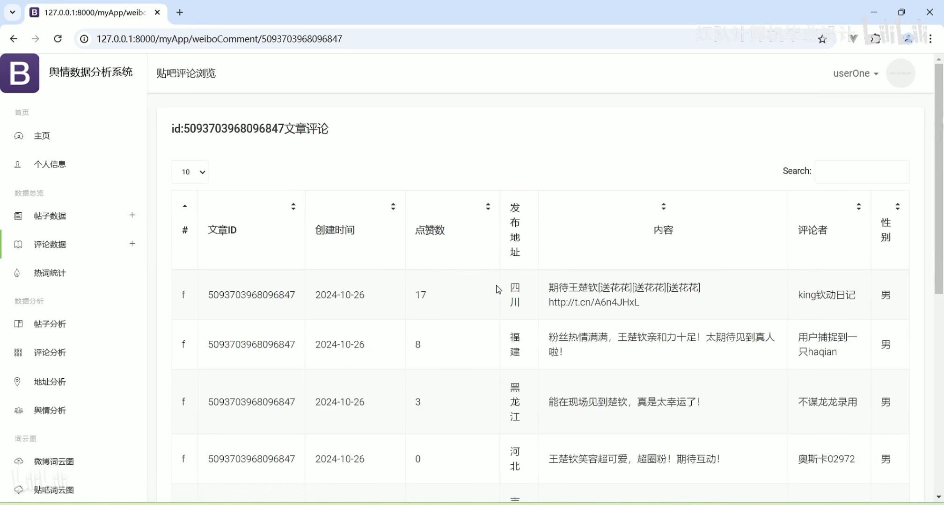Expand the 帖子数据 submenu plus sign
This screenshot has width=944, height=505.
132,215
